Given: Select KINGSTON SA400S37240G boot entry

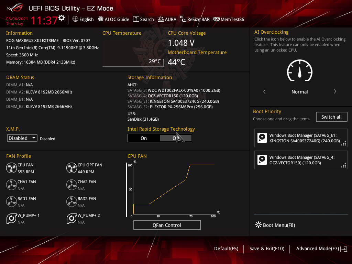Looking at the screenshot, I should pos(301,138).
